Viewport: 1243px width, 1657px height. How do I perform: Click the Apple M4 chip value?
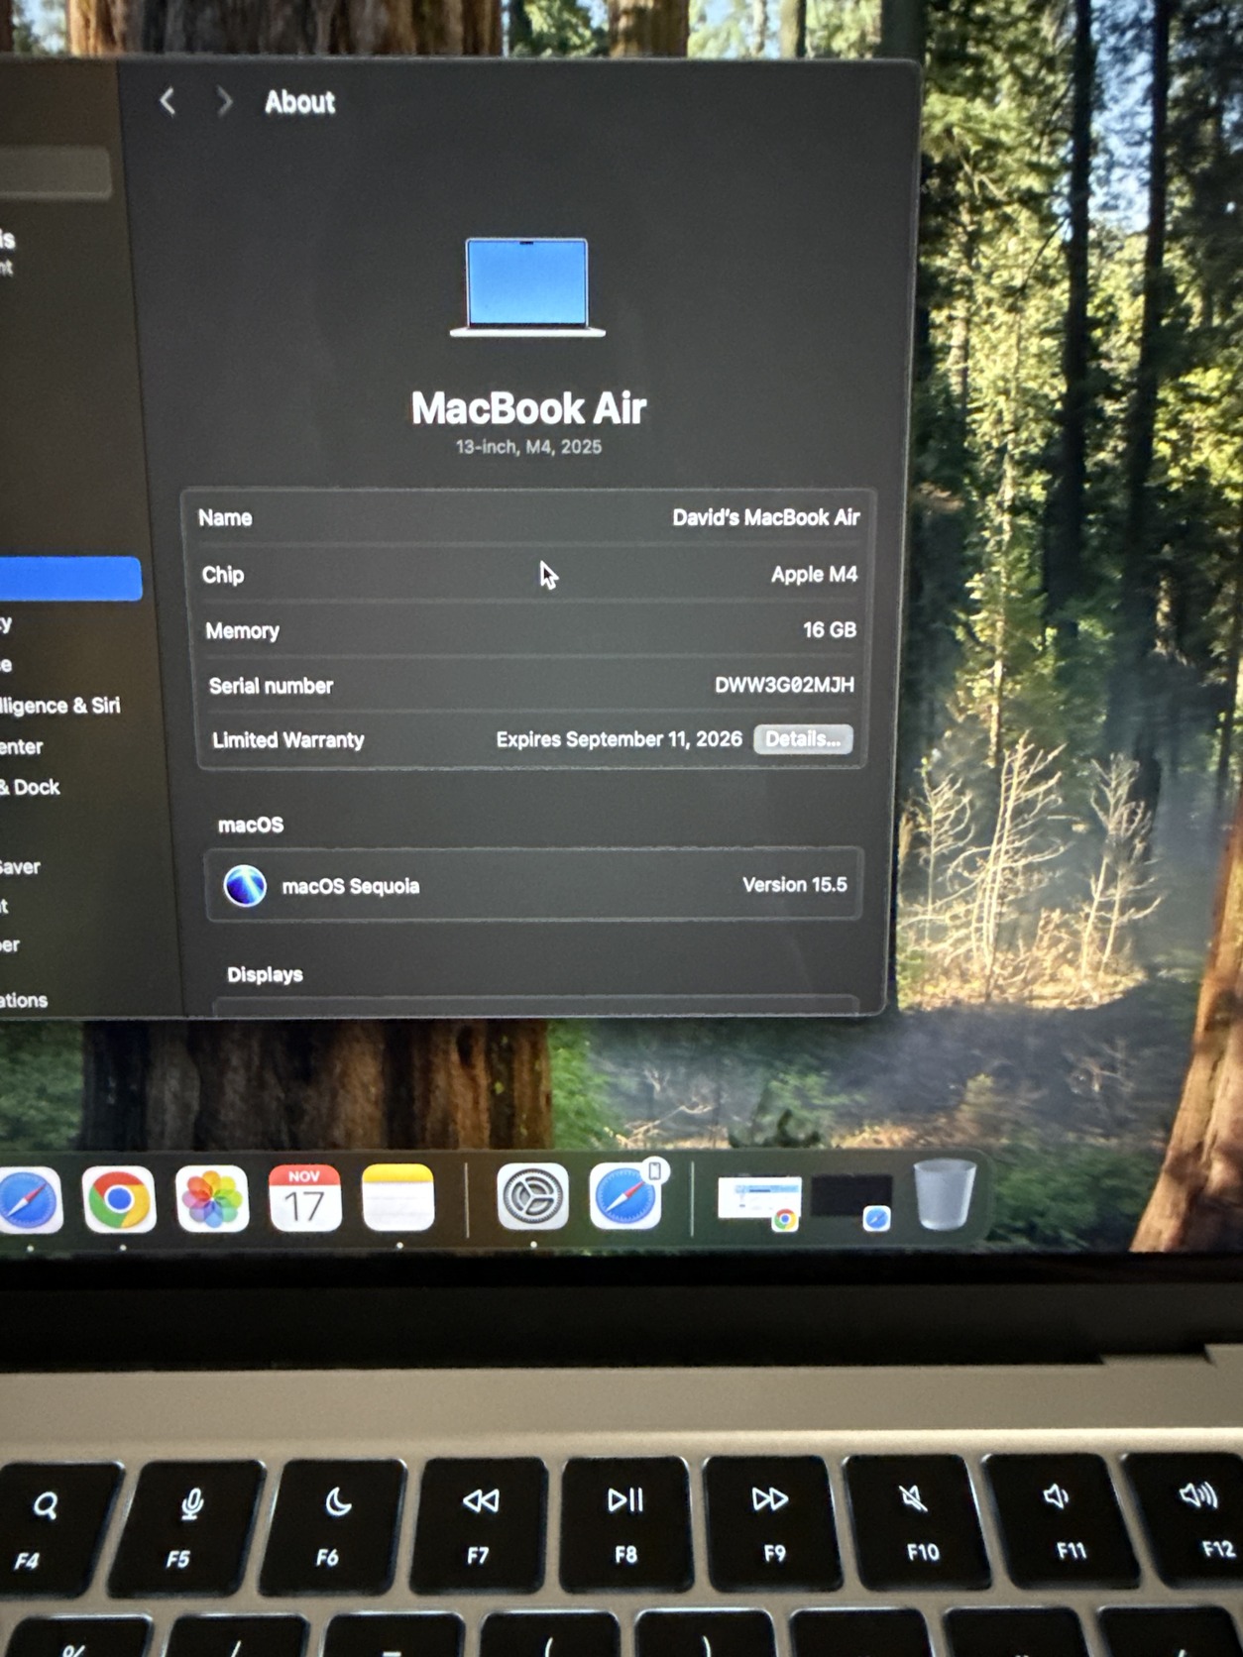point(814,575)
